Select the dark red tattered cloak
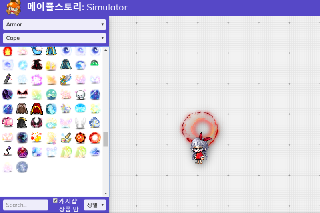 (x=37, y=65)
